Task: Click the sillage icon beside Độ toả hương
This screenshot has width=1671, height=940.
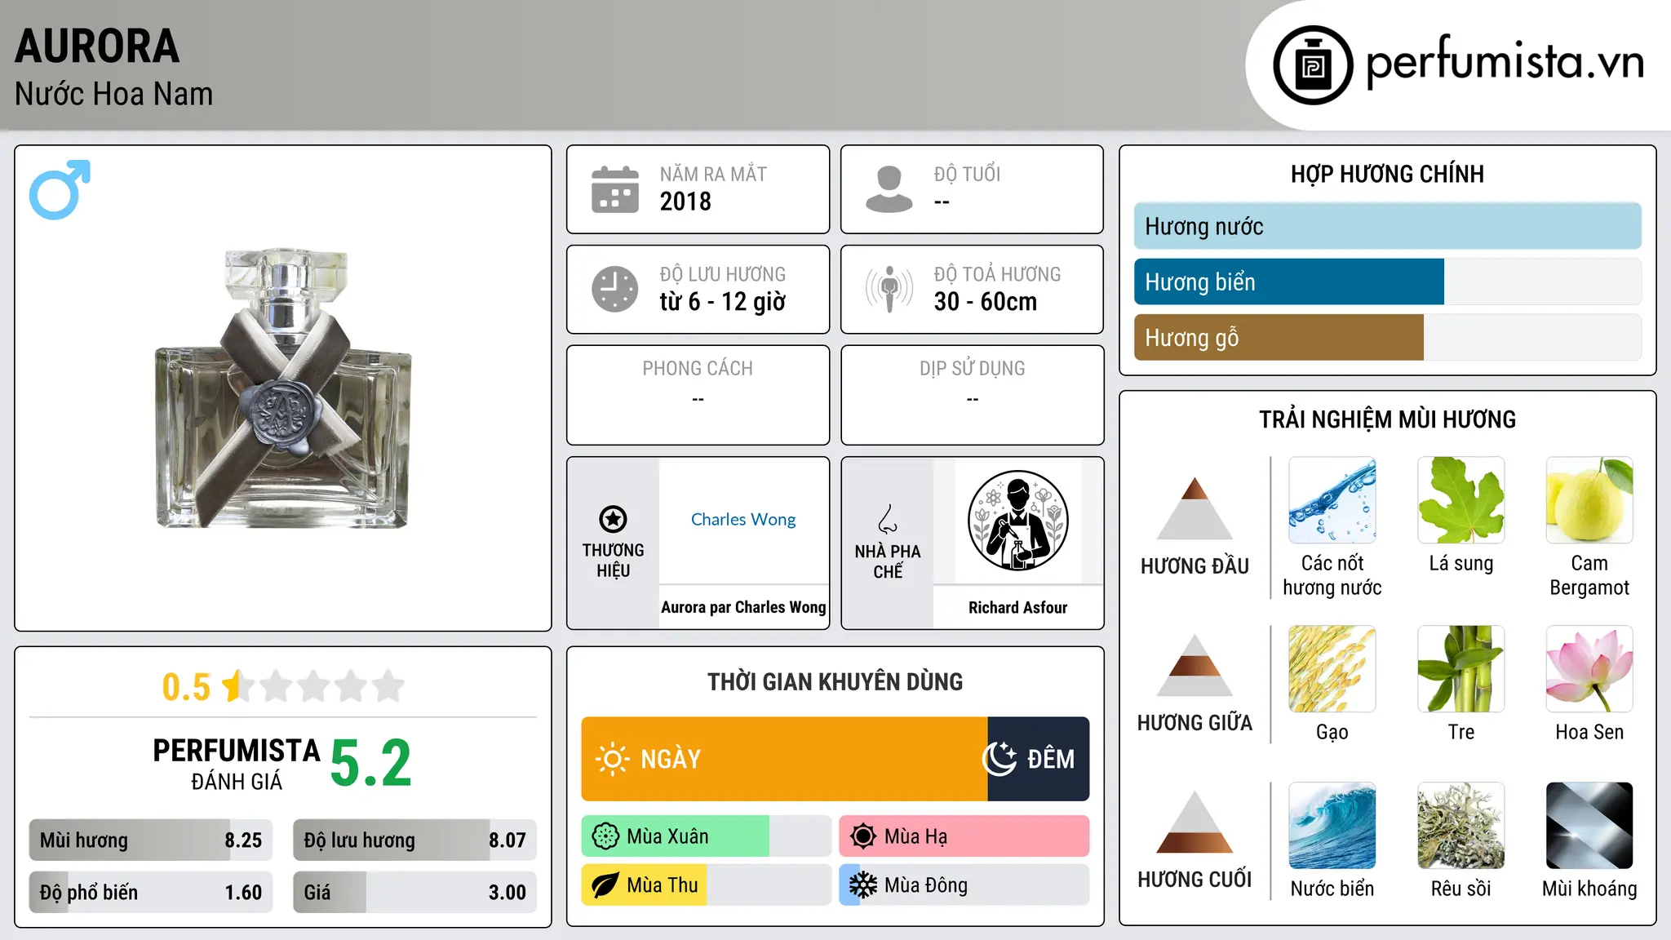Action: point(889,289)
